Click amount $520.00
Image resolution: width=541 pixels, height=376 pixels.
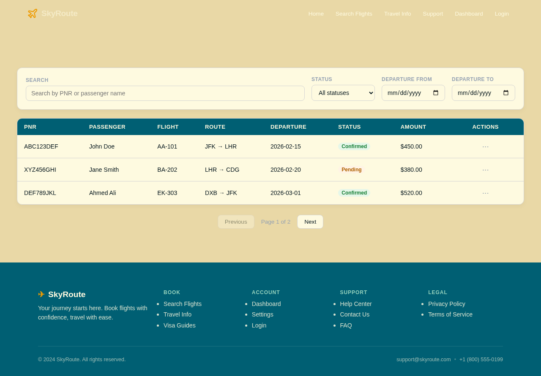[x=411, y=193]
